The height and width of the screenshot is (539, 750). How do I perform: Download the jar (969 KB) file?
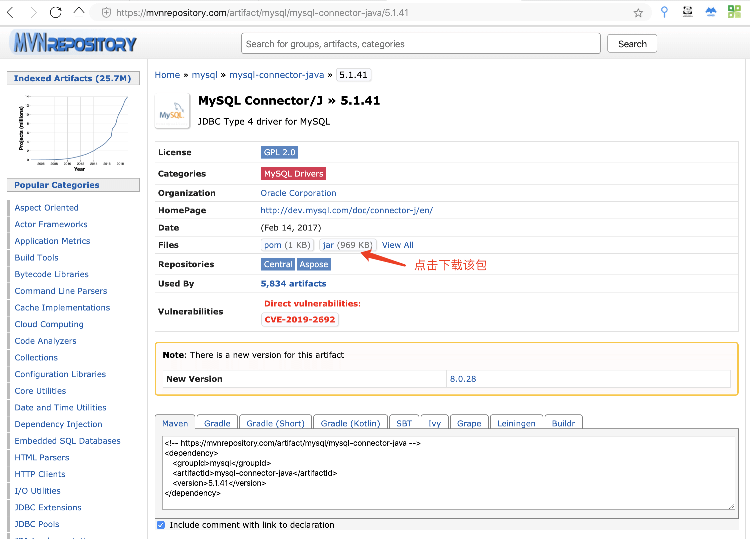point(348,245)
